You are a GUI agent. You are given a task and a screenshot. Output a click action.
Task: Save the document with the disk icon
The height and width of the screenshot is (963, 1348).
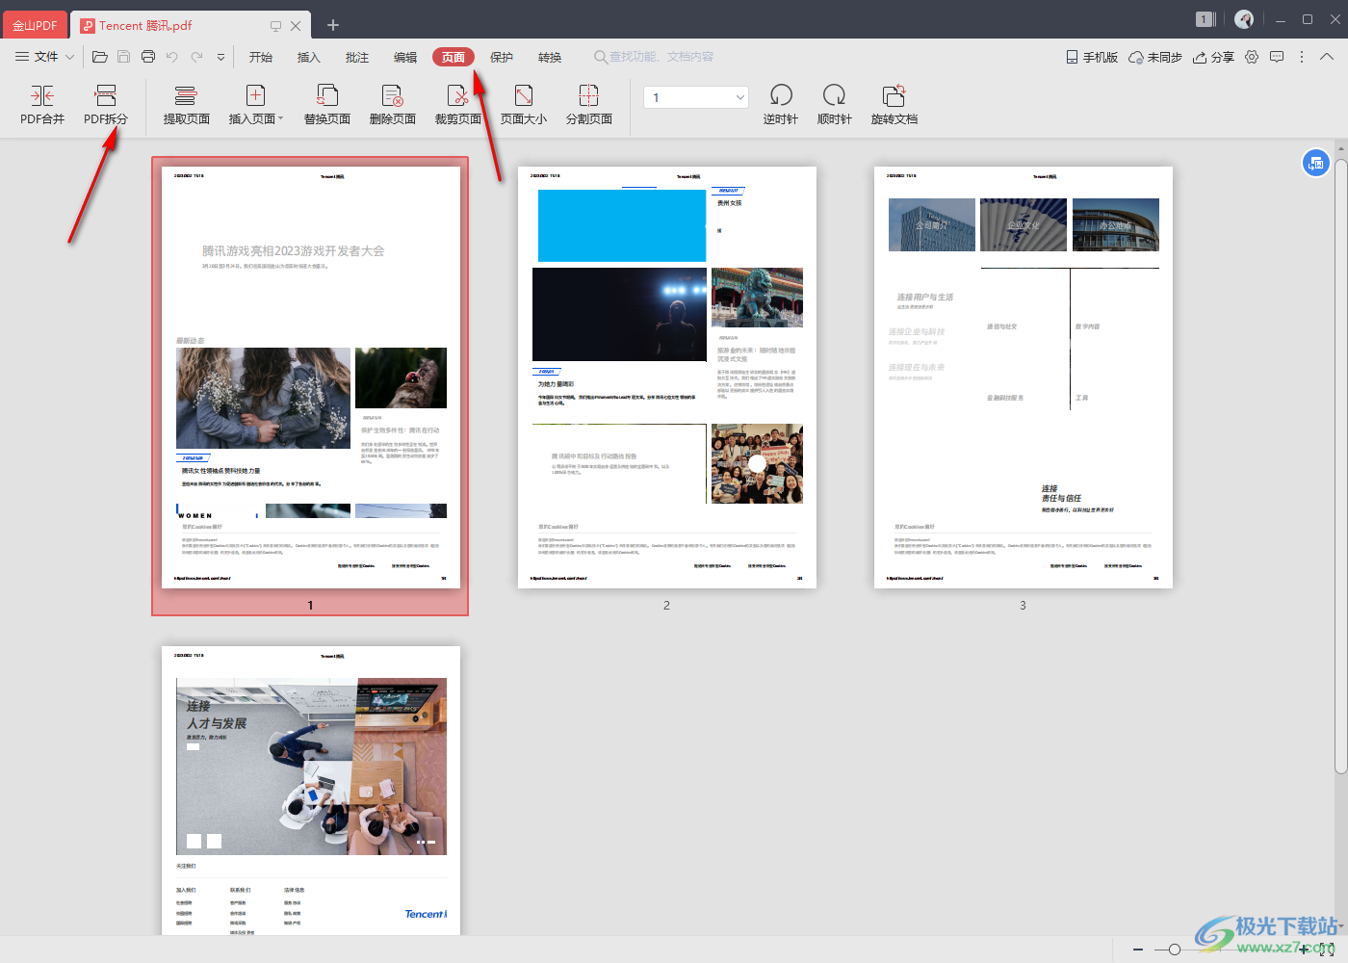coord(123,57)
